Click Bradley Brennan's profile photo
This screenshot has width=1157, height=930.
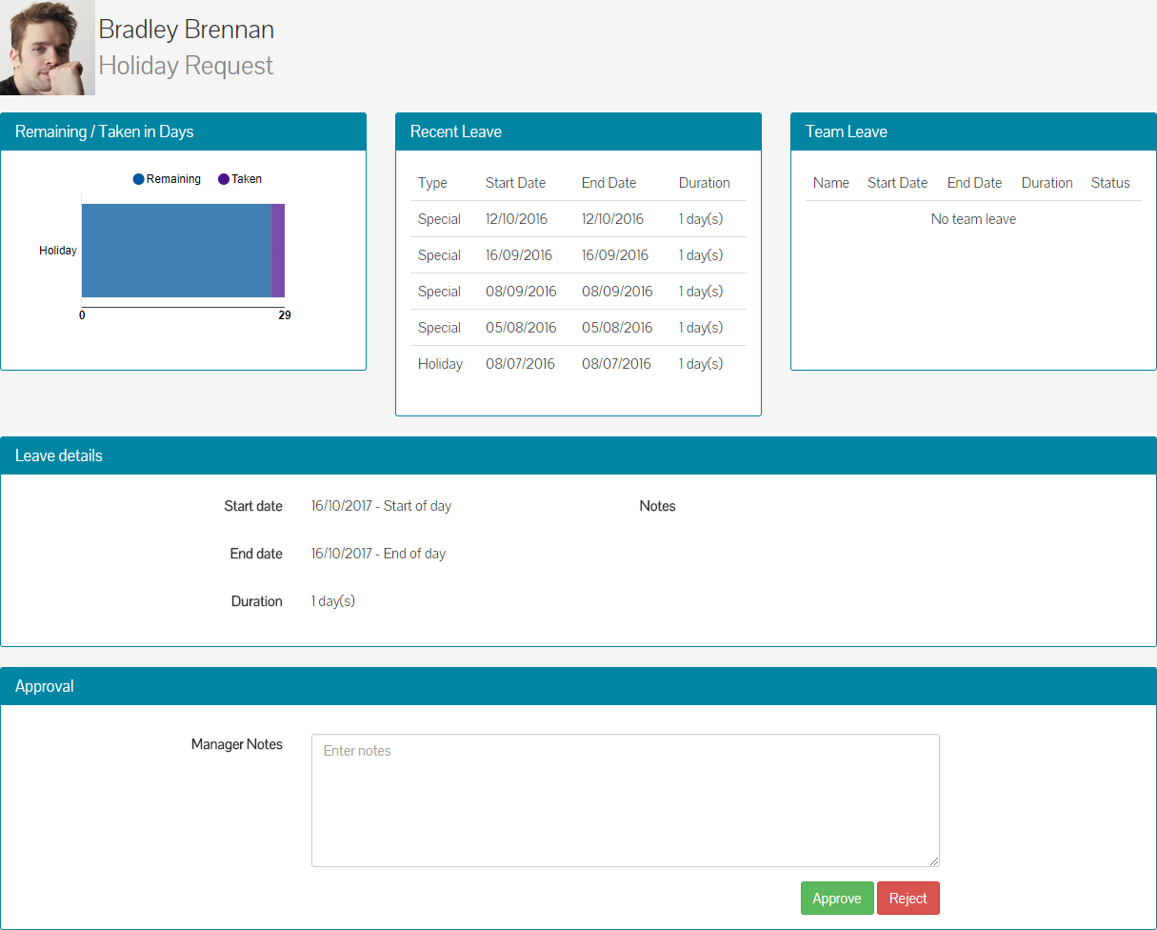(48, 48)
